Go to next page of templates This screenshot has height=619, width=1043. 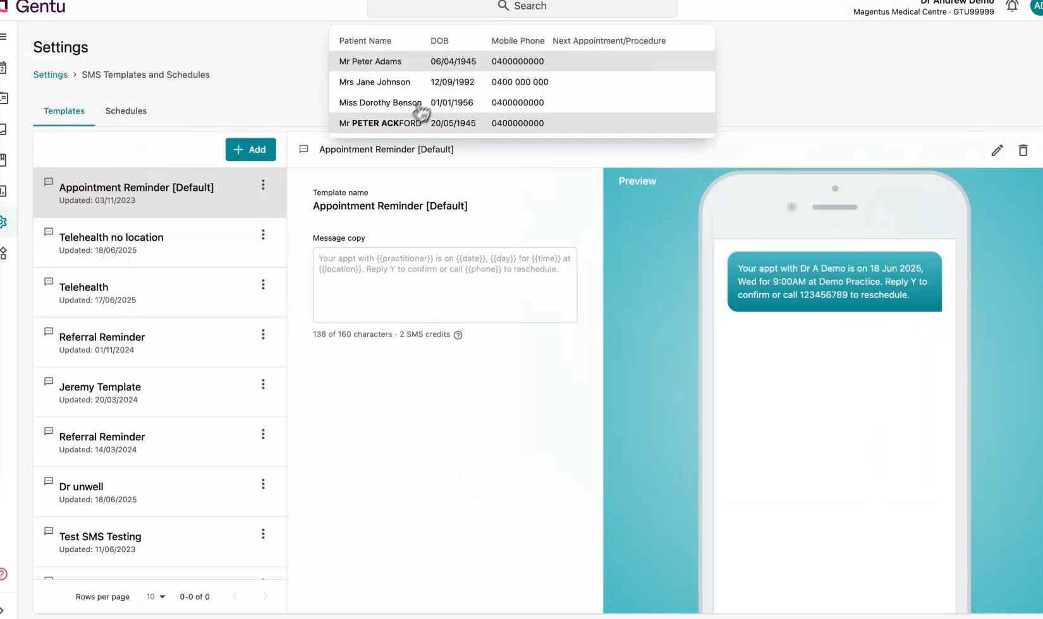[265, 596]
